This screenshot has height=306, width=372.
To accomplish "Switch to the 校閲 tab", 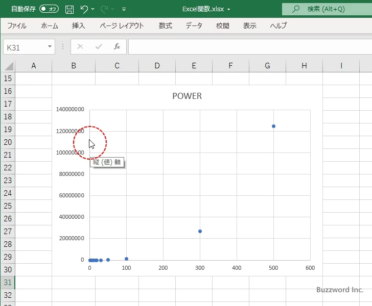I will (223, 25).
